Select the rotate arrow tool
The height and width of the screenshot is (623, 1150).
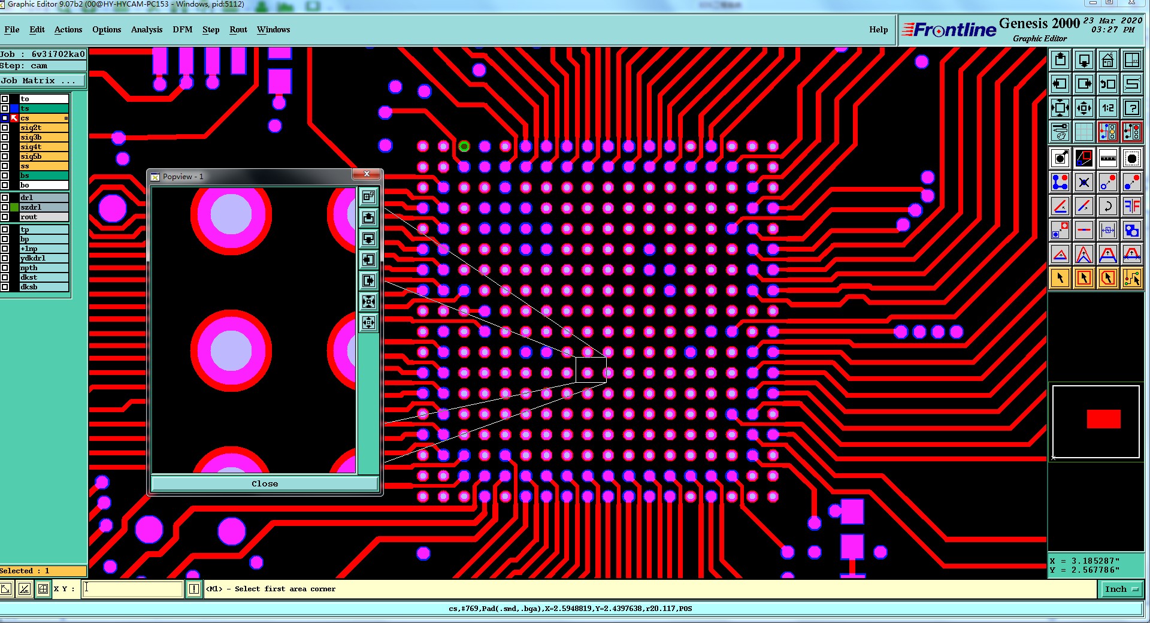click(1108, 207)
